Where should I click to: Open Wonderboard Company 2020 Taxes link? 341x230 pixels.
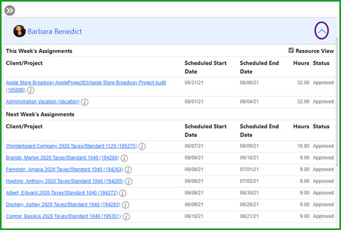click(x=71, y=146)
